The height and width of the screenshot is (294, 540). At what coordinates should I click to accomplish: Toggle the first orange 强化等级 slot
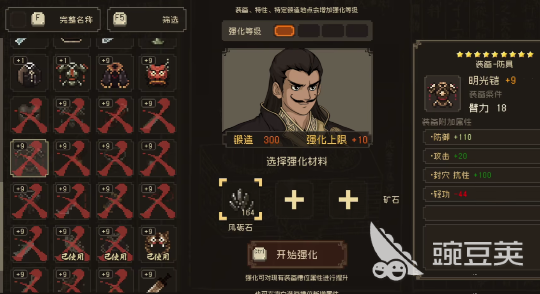click(284, 31)
